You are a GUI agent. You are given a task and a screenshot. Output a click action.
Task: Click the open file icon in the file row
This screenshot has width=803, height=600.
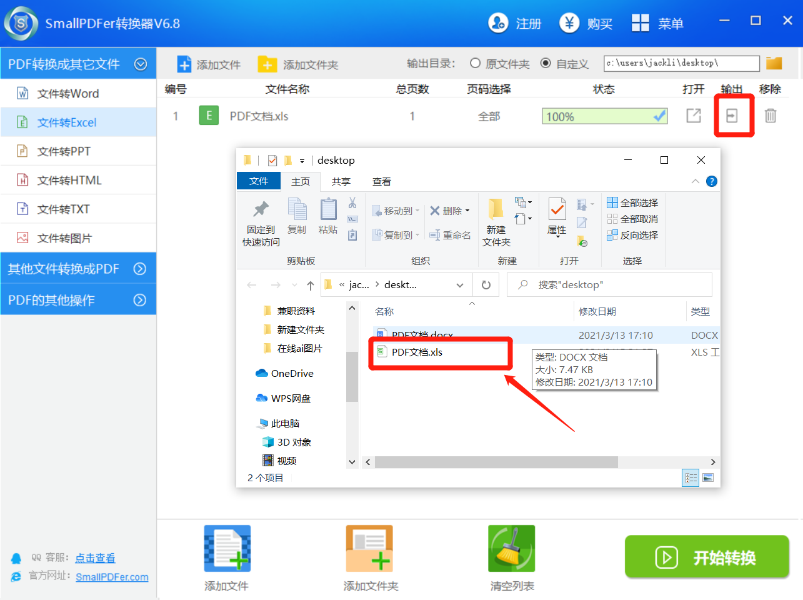coord(694,116)
